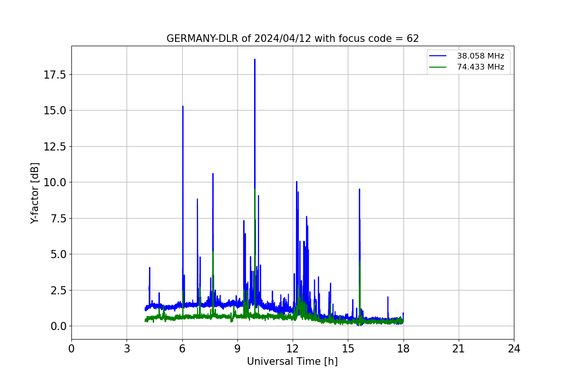The width and height of the screenshot is (571, 381).
Task: Click the 7.5 y-axis tick label
Action: 59,218
